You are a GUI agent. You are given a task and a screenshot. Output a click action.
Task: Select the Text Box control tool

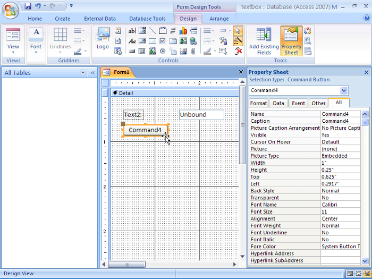point(132,31)
